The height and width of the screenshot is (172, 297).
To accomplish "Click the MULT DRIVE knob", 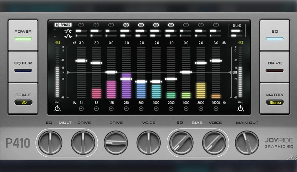I will (x=83, y=143).
